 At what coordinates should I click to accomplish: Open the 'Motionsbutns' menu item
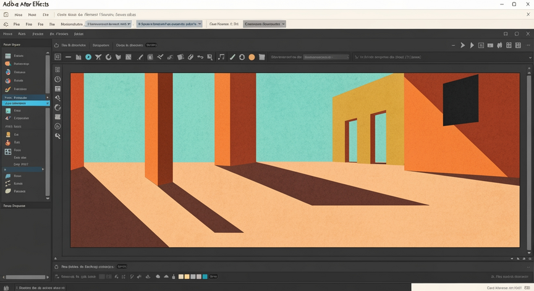[x=72, y=24]
